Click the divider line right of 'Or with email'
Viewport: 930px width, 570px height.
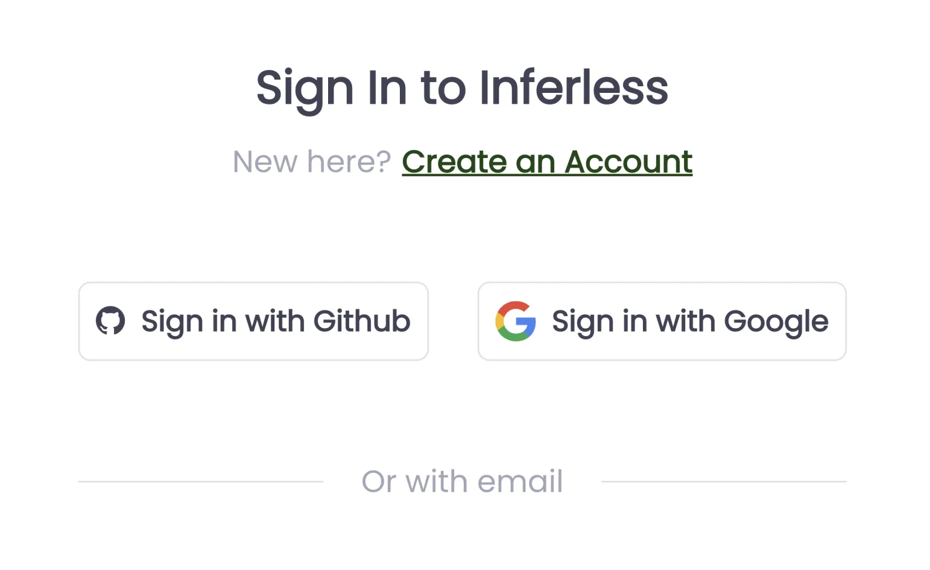pos(724,481)
